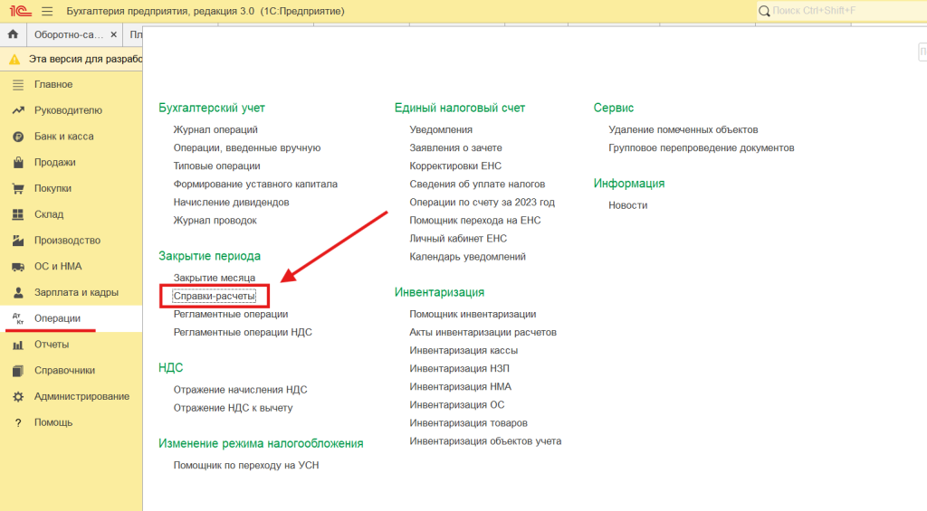Open Помощник по переходу на УСН

point(246,466)
